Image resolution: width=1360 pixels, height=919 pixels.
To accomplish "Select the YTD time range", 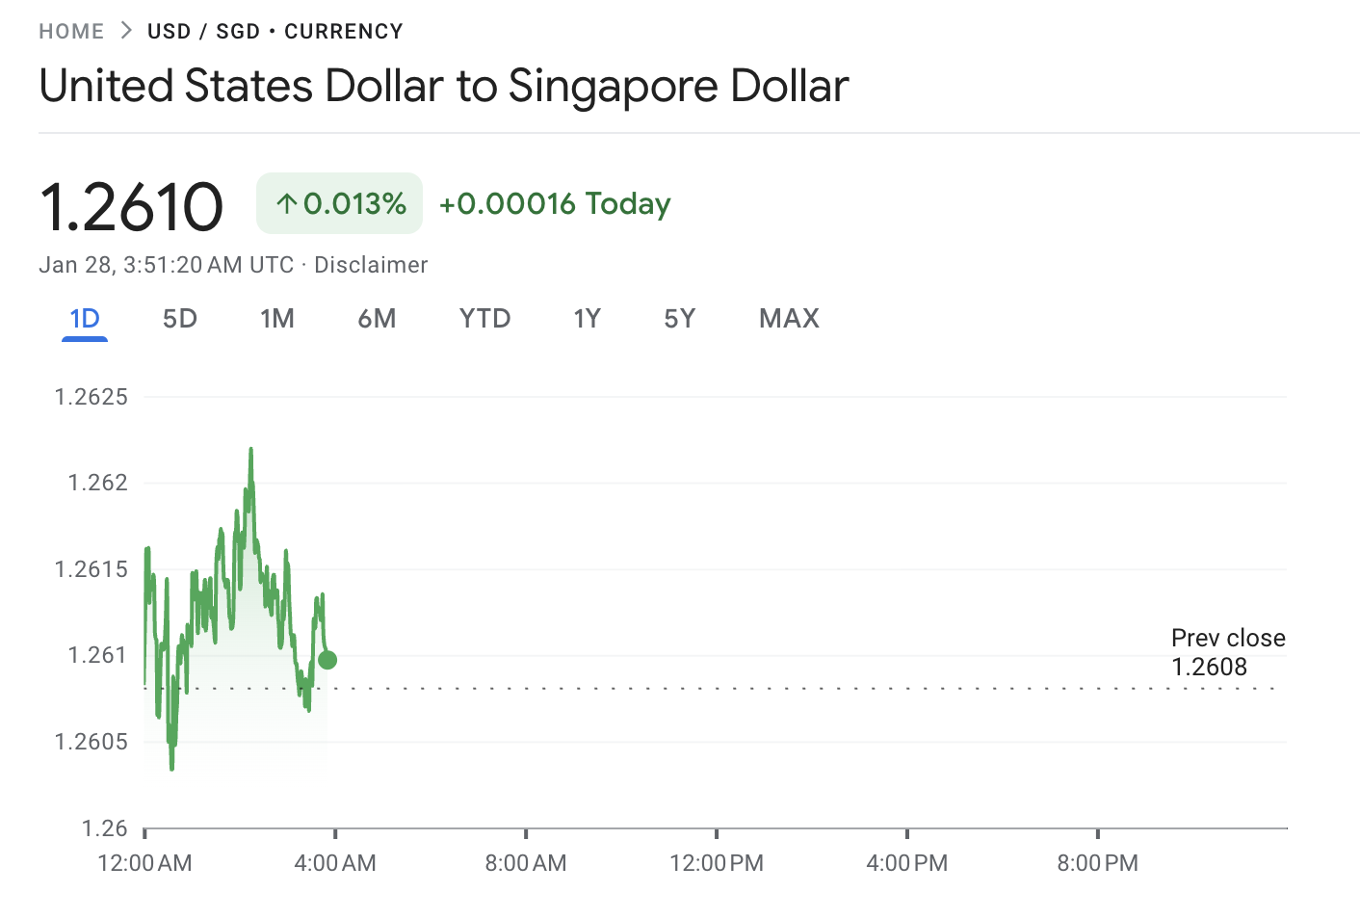I will click(484, 318).
